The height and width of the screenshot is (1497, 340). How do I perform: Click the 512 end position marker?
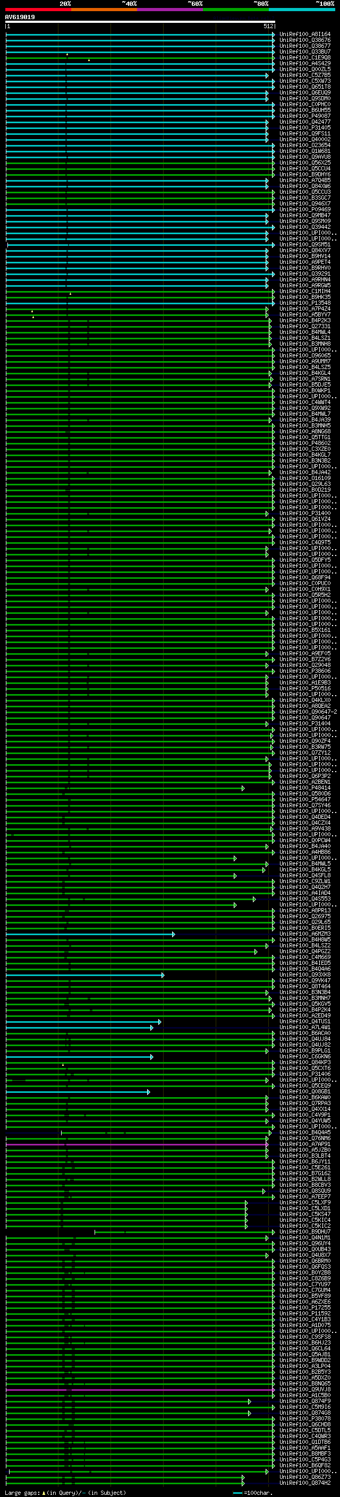point(268,26)
